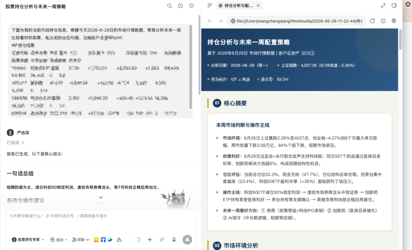This screenshot has width=412, height=250.
Task: Jump to latest with the down-chevron button
Action: (x=101, y=197)
